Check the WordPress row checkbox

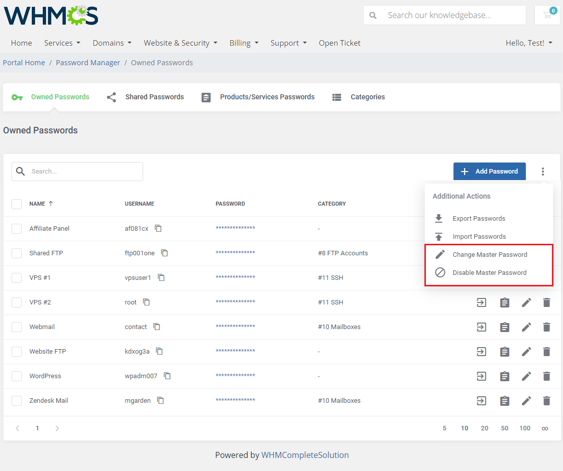tap(17, 376)
